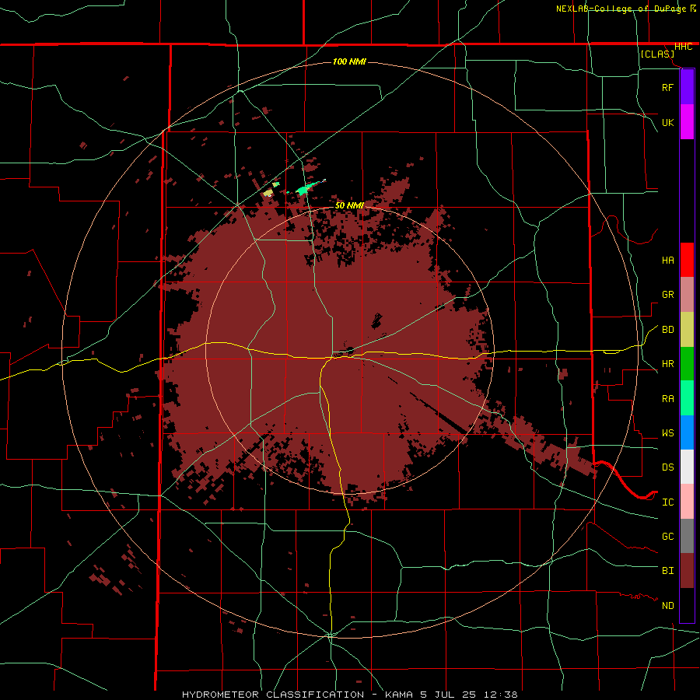Click the GC legend label text

tap(667, 537)
